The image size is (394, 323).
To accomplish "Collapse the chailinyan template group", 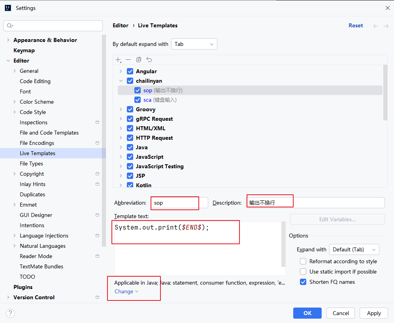I will coord(121,81).
